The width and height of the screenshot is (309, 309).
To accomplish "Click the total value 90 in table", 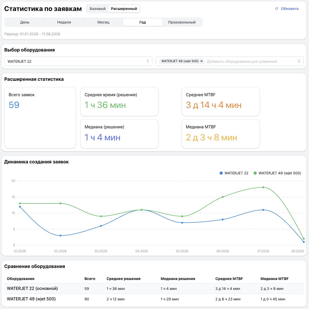I will (x=87, y=299).
